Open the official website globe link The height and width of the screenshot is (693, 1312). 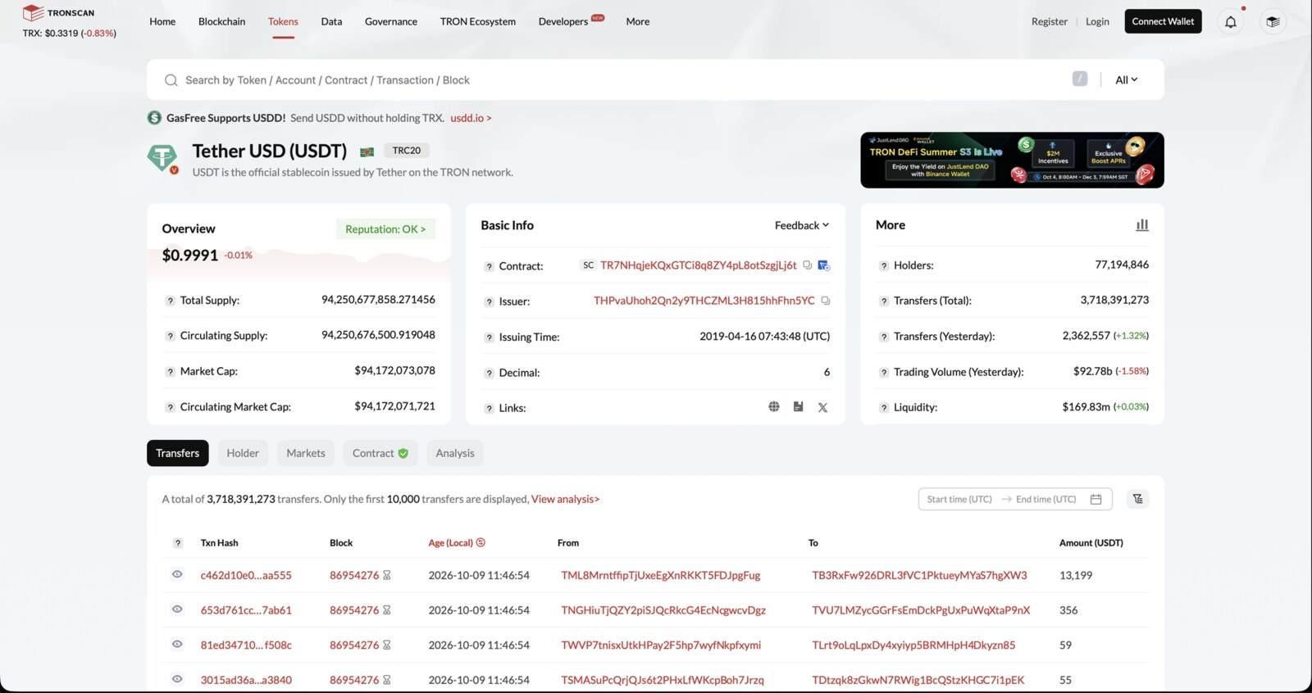pyautogui.click(x=774, y=406)
